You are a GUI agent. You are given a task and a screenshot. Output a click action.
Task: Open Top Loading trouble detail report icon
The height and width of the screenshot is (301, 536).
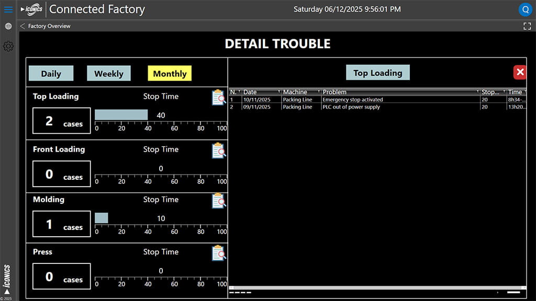pyautogui.click(x=219, y=97)
